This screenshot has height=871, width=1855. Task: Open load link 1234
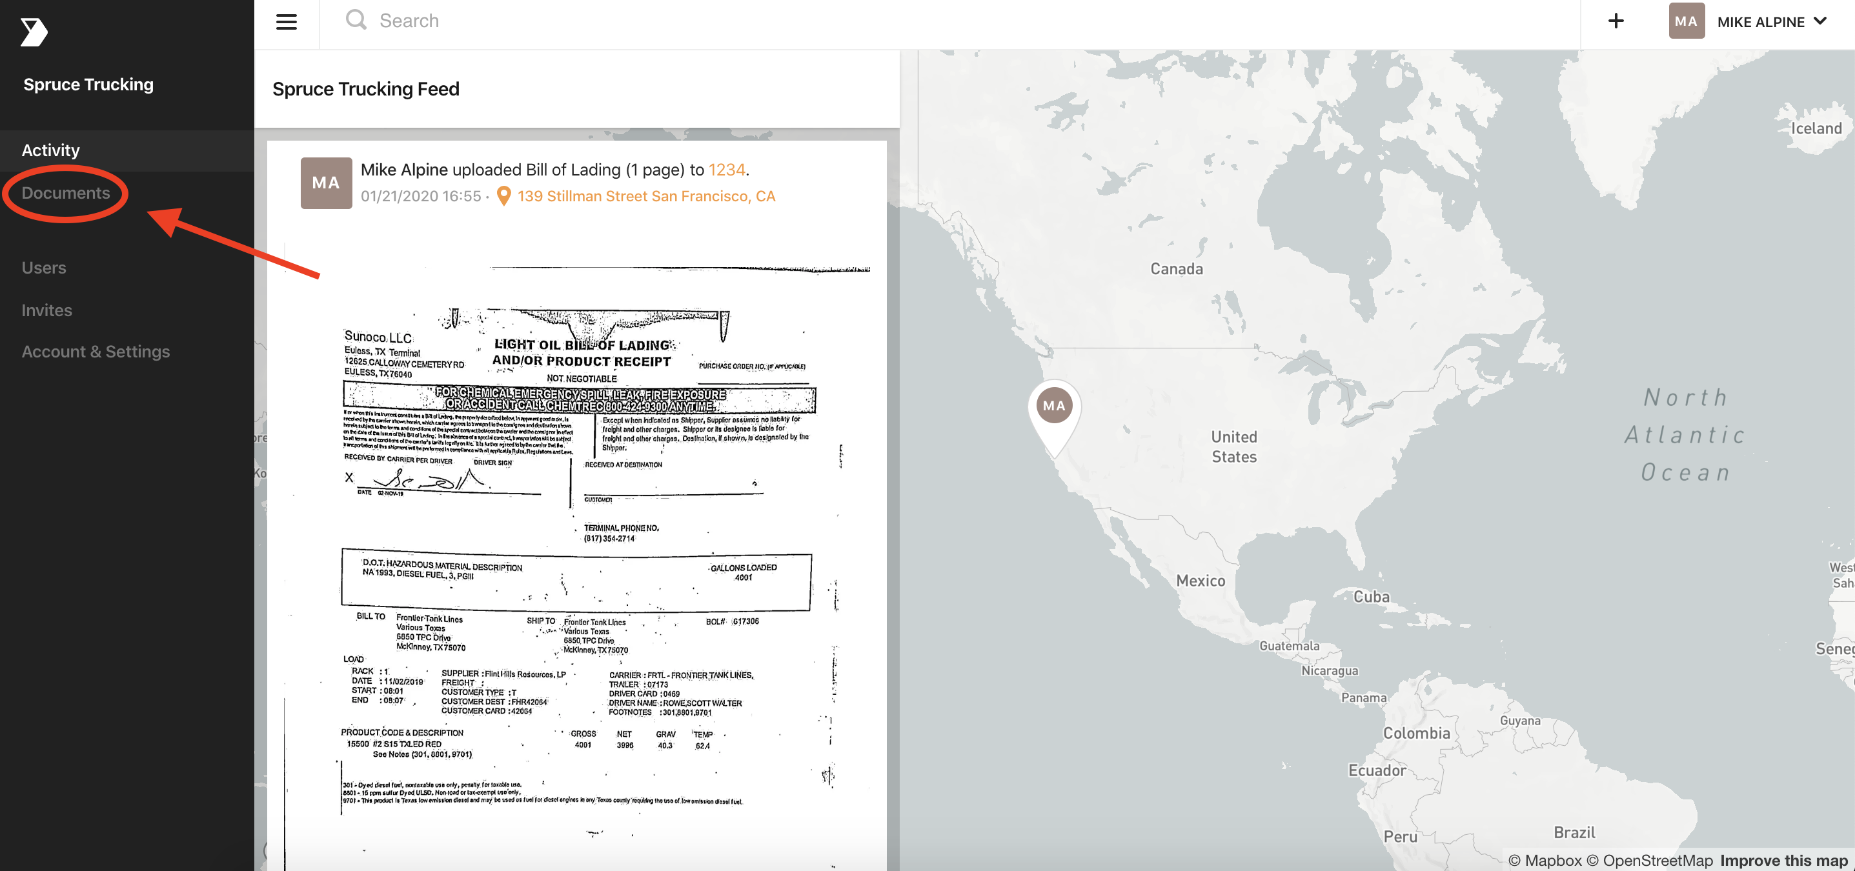tap(727, 170)
